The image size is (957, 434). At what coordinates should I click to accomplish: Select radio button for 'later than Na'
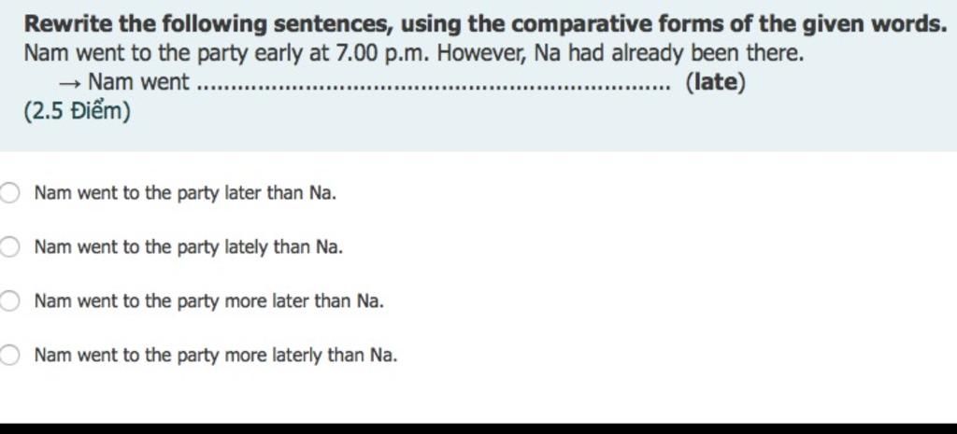(x=8, y=193)
